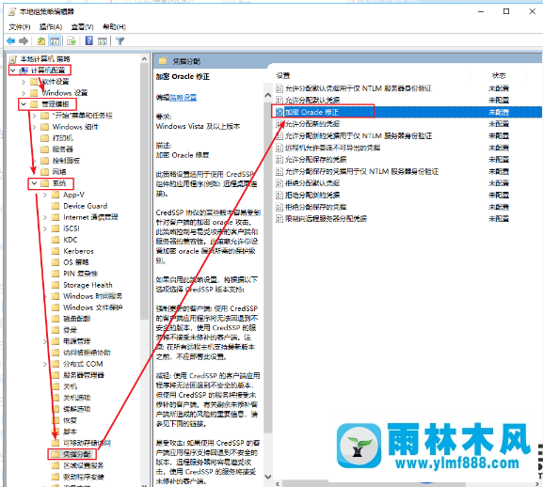This screenshot has height=487, width=543.
Task: Select the 允许分配新的凭据用于仅 NTLM 服务器身份验证 row
Action: [x=359, y=136]
